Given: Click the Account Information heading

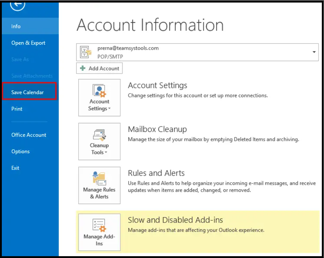Looking at the screenshot, I should [150, 25].
